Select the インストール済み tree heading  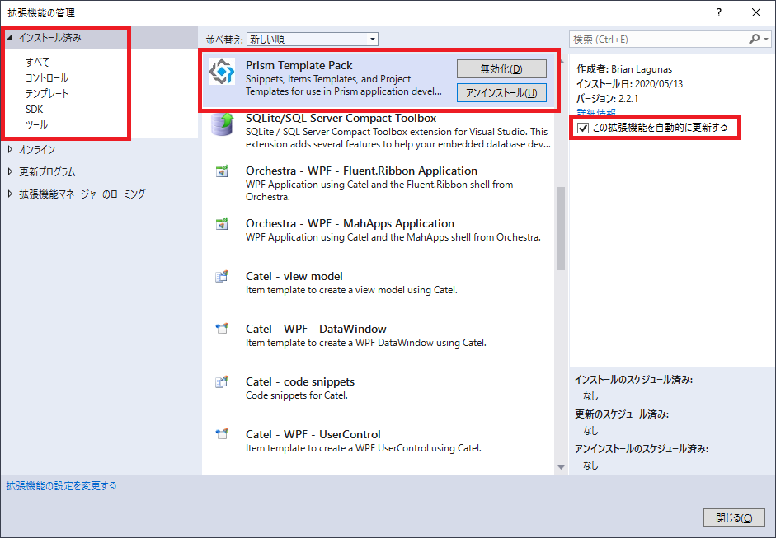[x=50, y=38]
